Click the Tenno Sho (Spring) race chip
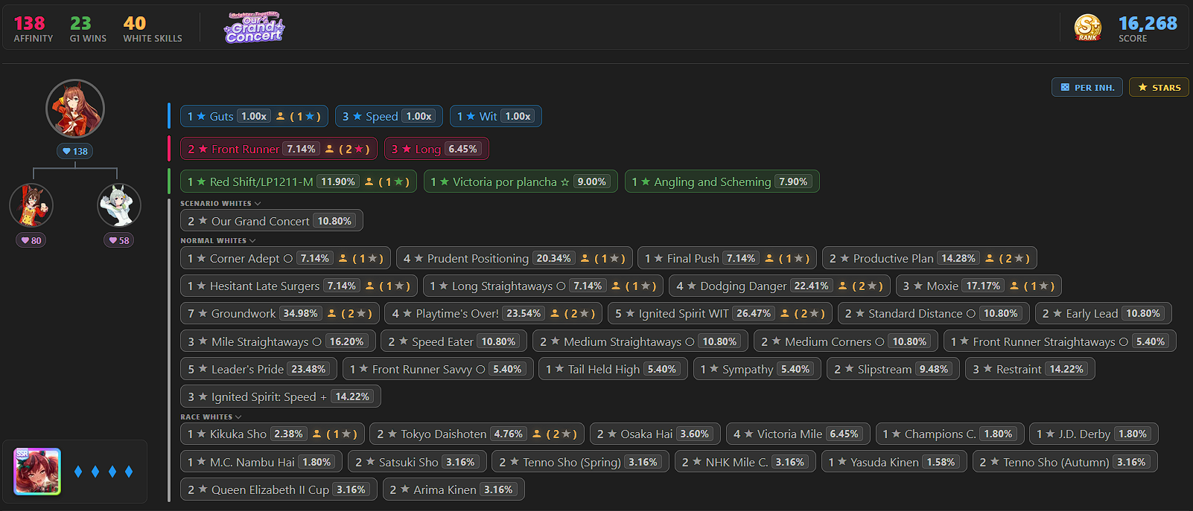The height and width of the screenshot is (511, 1193). pyautogui.click(x=581, y=462)
